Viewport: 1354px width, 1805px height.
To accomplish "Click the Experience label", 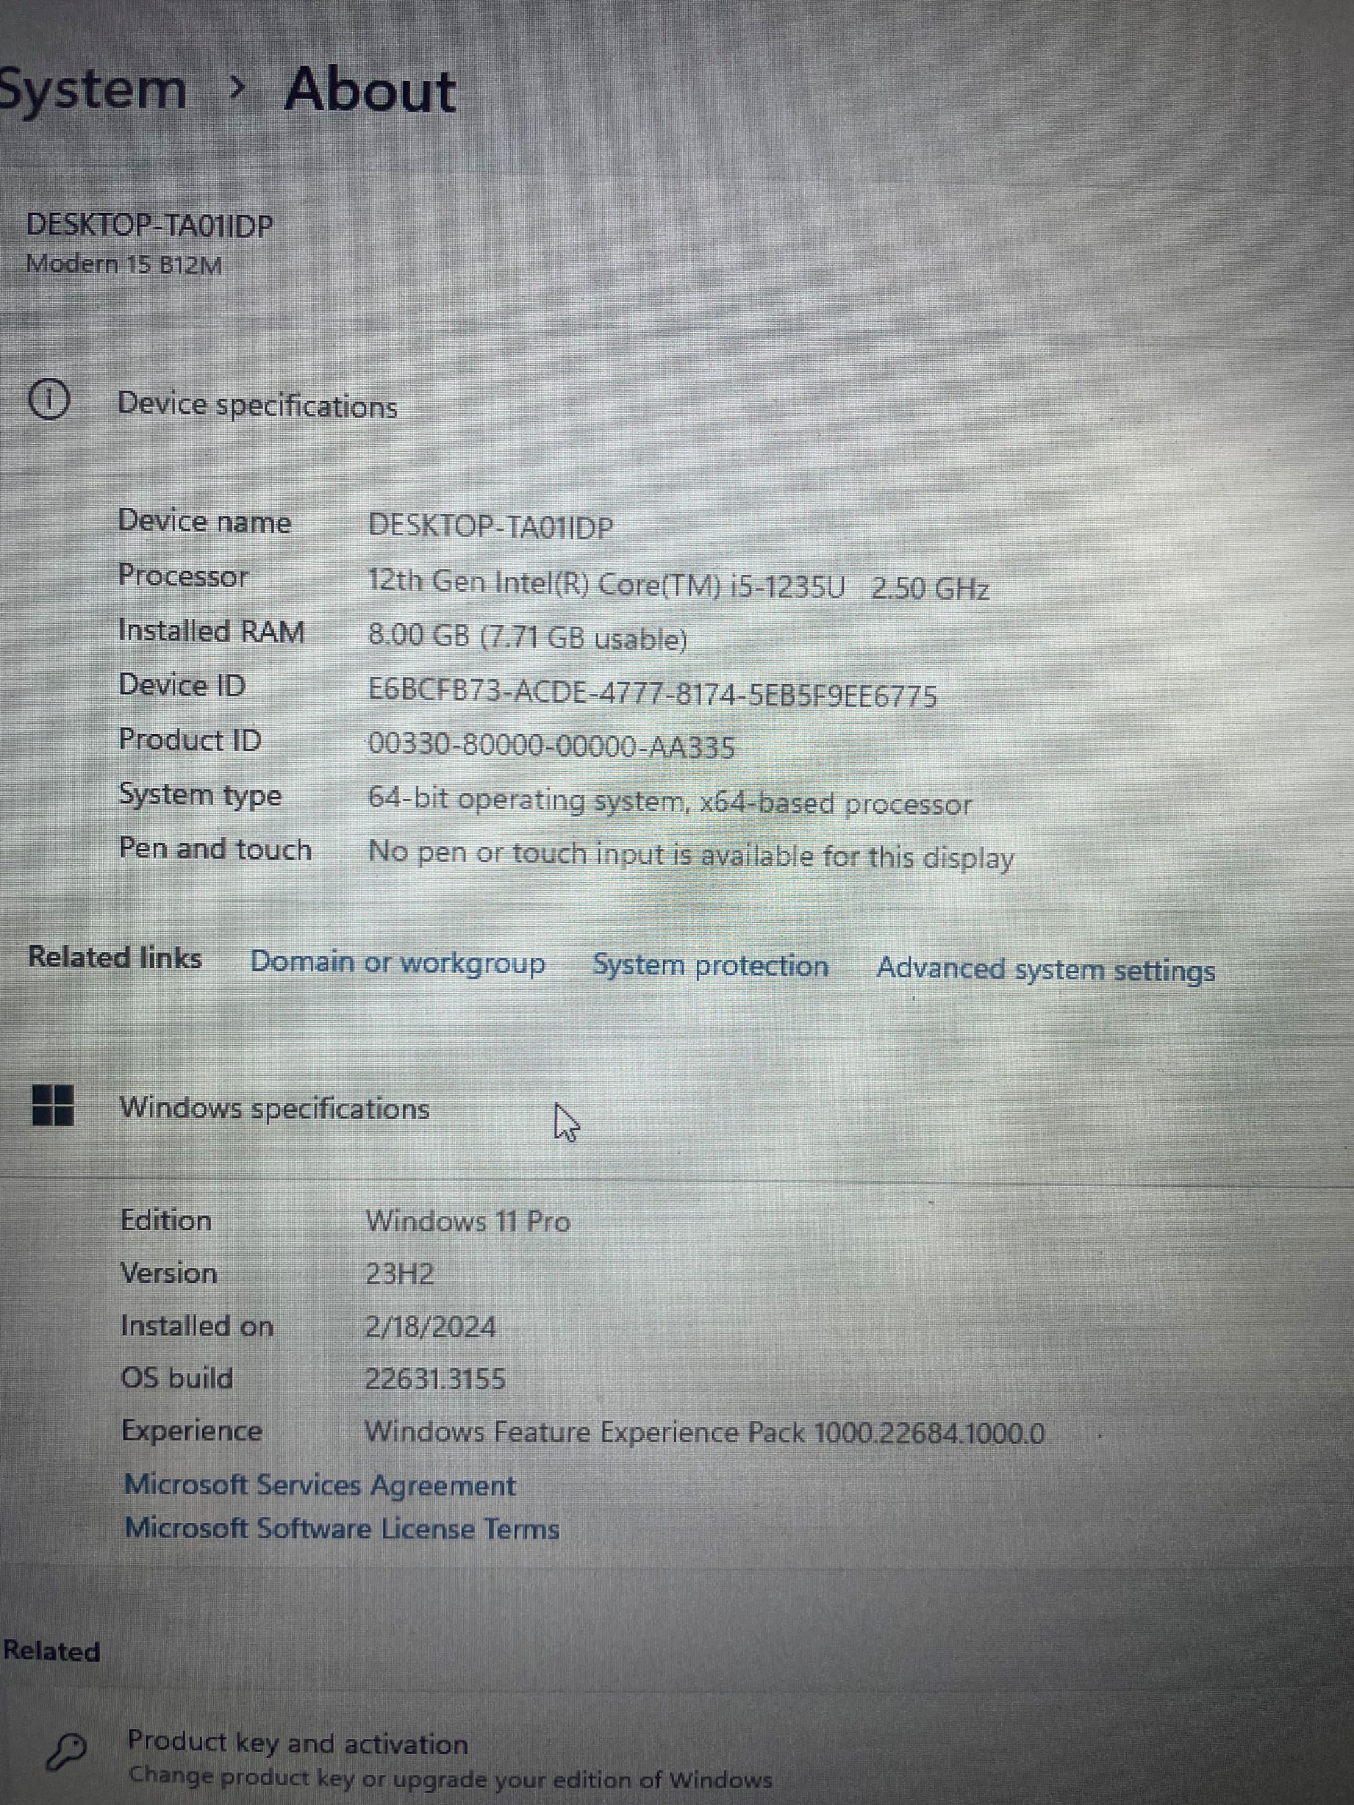I will click(192, 1431).
